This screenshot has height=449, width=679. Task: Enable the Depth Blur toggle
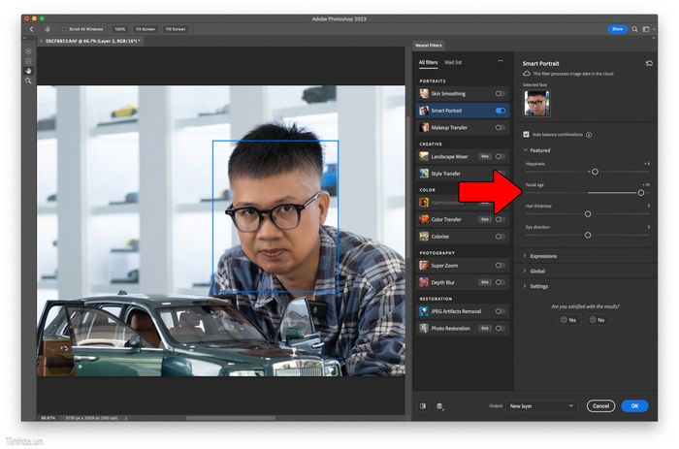tap(500, 282)
